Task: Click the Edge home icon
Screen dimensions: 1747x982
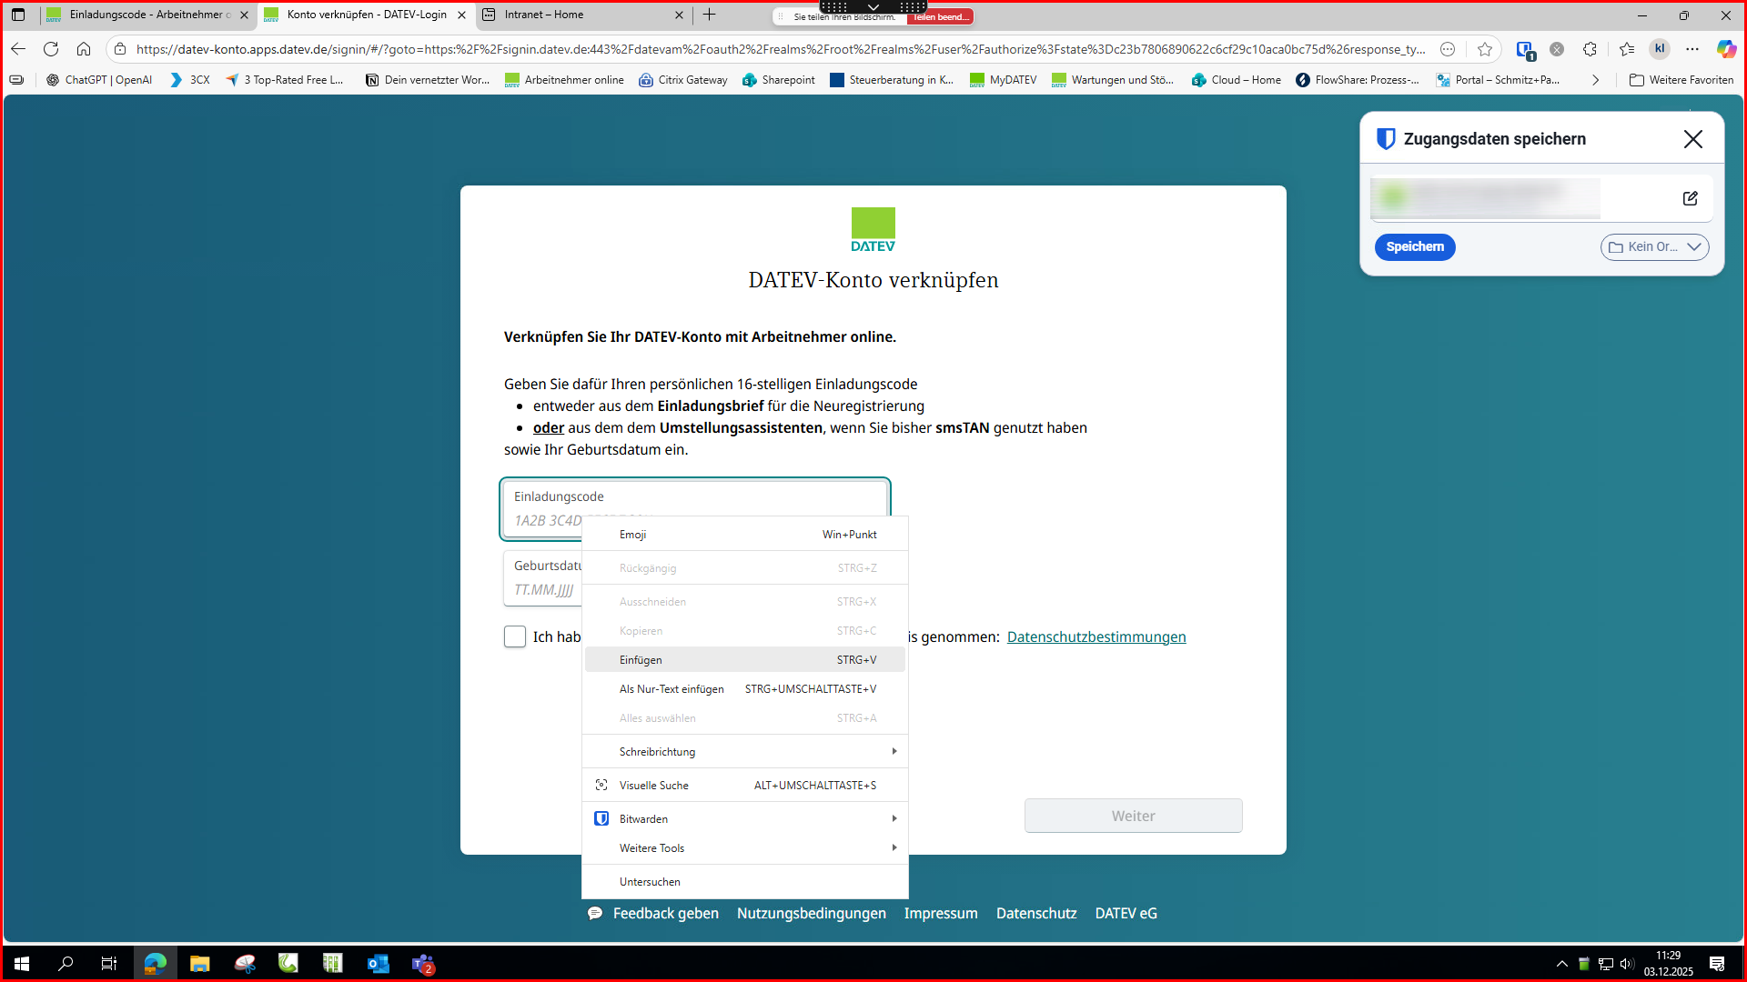Action: 84,49
